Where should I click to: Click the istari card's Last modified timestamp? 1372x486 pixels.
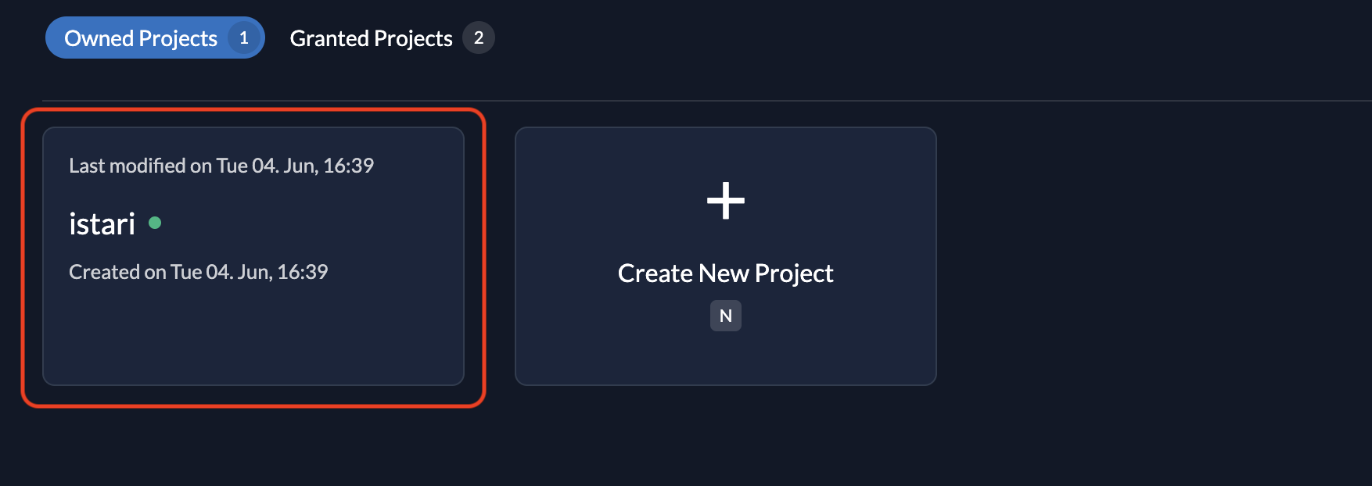click(221, 166)
